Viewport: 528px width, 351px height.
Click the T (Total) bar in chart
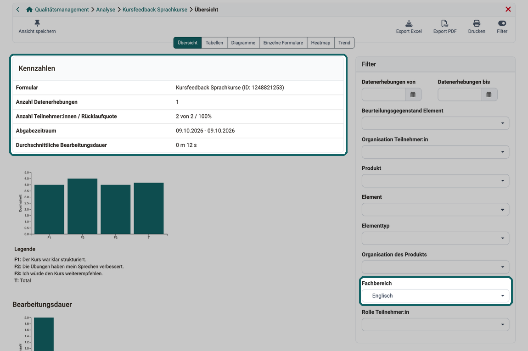(149, 208)
